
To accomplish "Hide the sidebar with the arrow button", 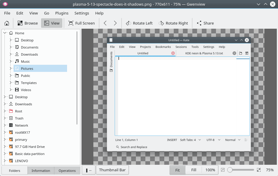I will 89,170.
